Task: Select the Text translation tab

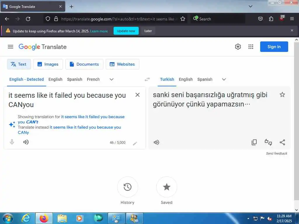Action: pyautogui.click(x=19, y=64)
